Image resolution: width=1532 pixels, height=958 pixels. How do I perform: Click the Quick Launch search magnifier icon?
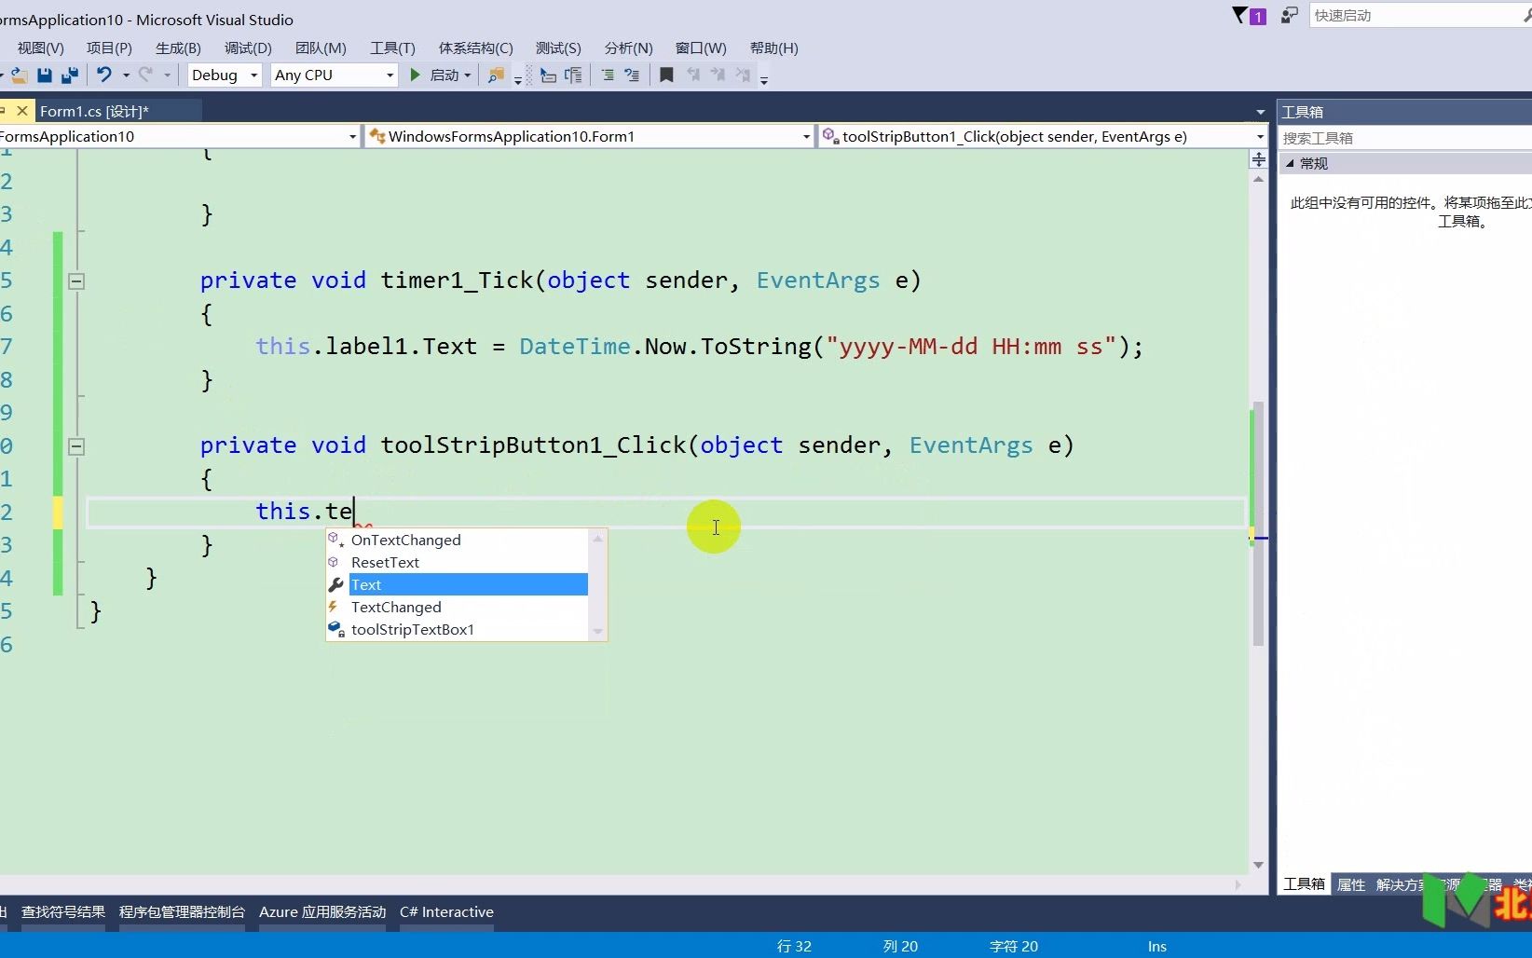click(1526, 15)
